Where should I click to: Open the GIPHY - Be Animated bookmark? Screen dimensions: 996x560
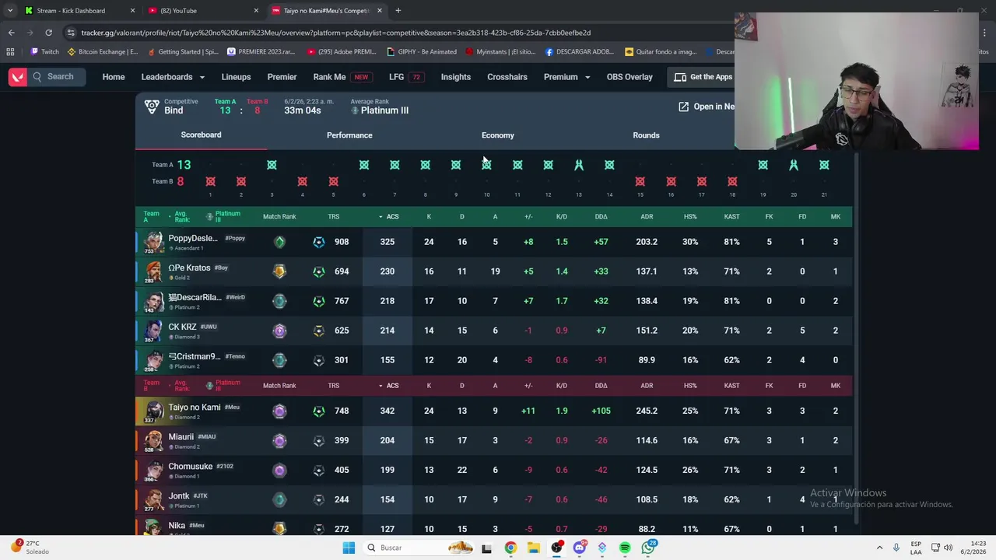click(421, 52)
